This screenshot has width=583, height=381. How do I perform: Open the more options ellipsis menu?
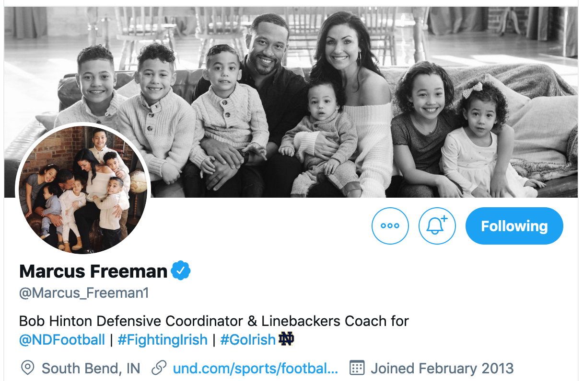click(x=390, y=226)
